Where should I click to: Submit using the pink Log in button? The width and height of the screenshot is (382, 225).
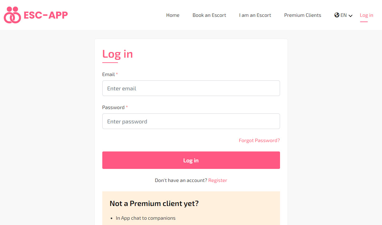(191, 160)
